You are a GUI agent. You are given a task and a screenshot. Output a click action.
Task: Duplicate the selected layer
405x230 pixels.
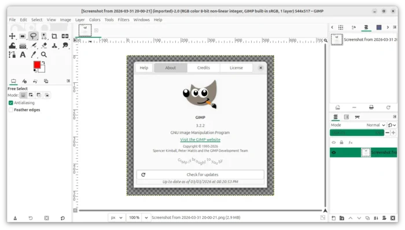point(367,218)
